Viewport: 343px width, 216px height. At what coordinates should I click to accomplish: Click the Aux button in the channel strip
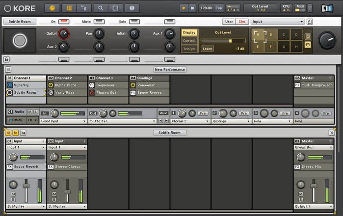(163, 113)
